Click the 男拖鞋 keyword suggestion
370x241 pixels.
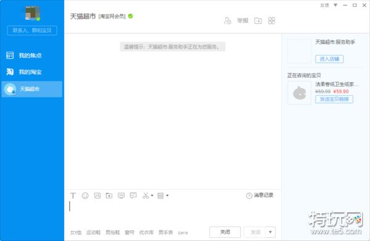click(113, 233)
